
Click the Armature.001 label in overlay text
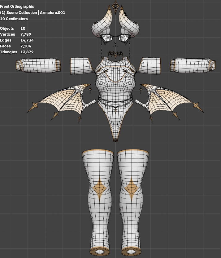53,13
